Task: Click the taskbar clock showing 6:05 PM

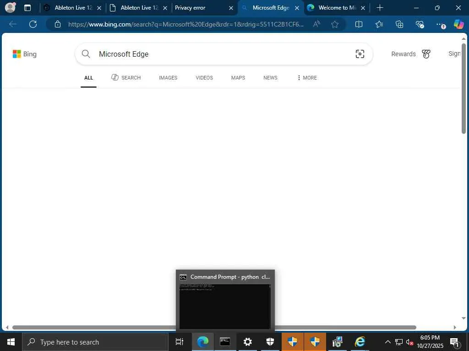Action: (430, 342)
